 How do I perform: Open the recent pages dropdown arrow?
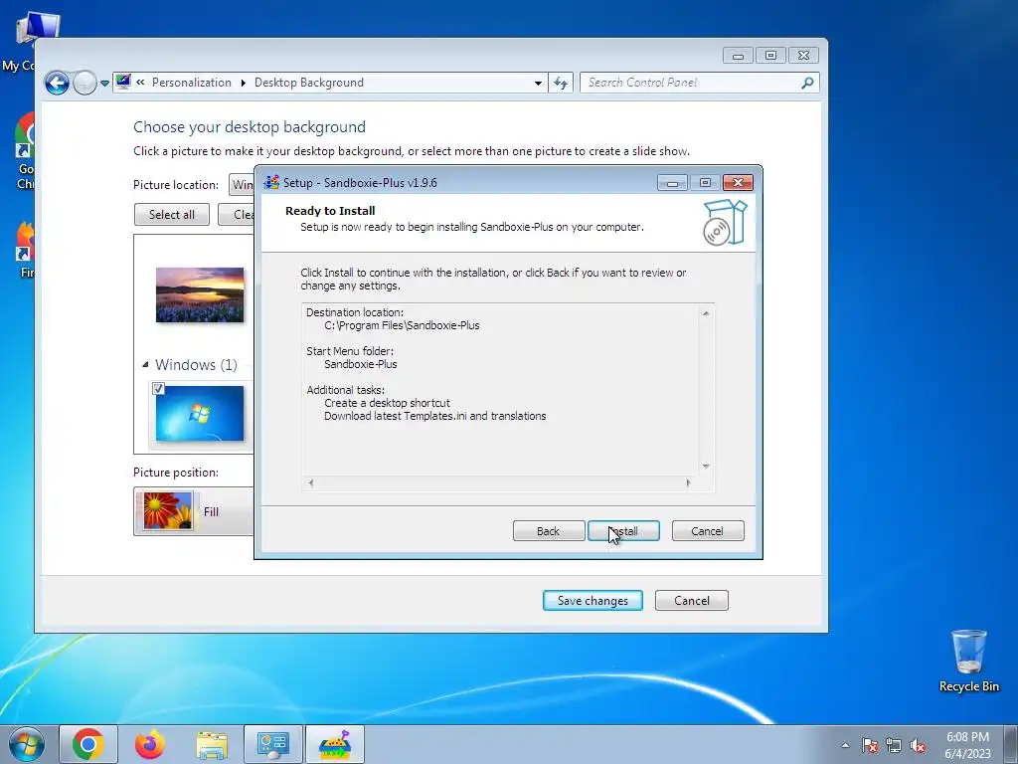tap(104, 84)
